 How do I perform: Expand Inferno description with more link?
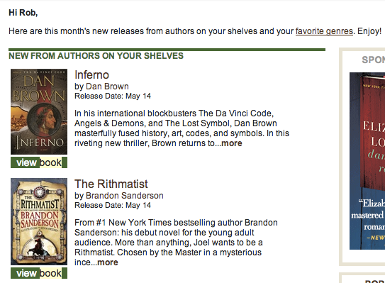232,143
